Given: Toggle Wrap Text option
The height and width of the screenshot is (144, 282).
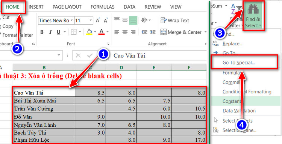Looking at the screenshot, I should pos(175,21).
